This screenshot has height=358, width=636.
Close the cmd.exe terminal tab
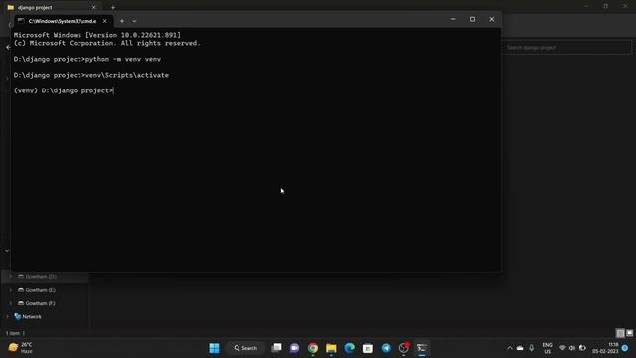pos(105,21)
